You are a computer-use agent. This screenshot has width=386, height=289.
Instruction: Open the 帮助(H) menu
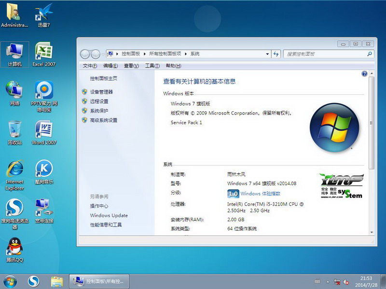(x=174, y=66)
